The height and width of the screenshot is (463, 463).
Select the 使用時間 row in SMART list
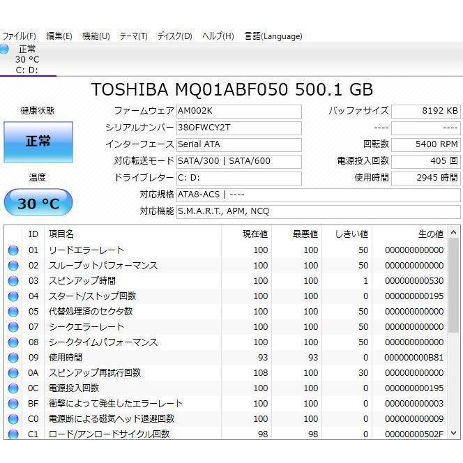(66, 358)
